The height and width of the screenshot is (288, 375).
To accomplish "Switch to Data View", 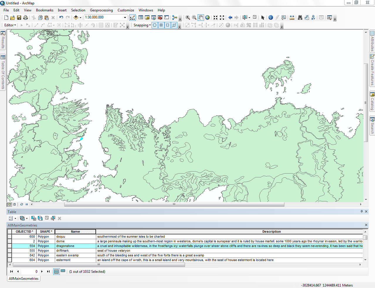I will 10,204.
